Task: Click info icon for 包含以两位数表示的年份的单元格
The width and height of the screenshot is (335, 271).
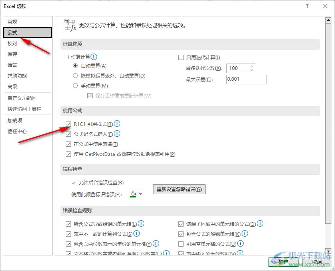Action: (x=156, y=243)
